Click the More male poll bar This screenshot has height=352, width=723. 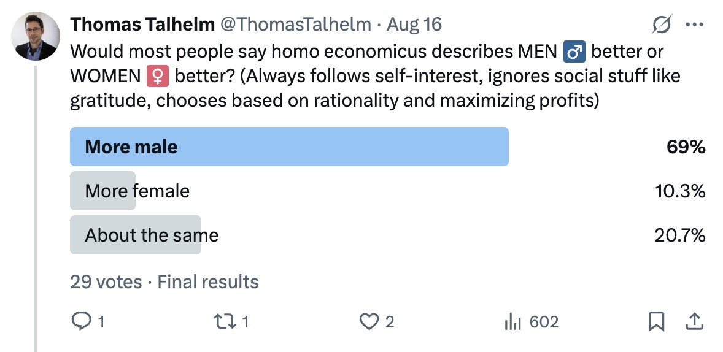pos(288,147)
